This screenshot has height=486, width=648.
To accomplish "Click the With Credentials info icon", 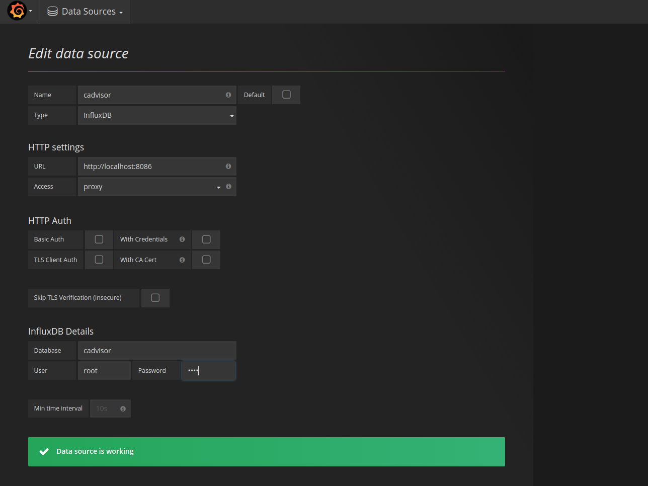I will pyautogui.click(x=182, y=239).
